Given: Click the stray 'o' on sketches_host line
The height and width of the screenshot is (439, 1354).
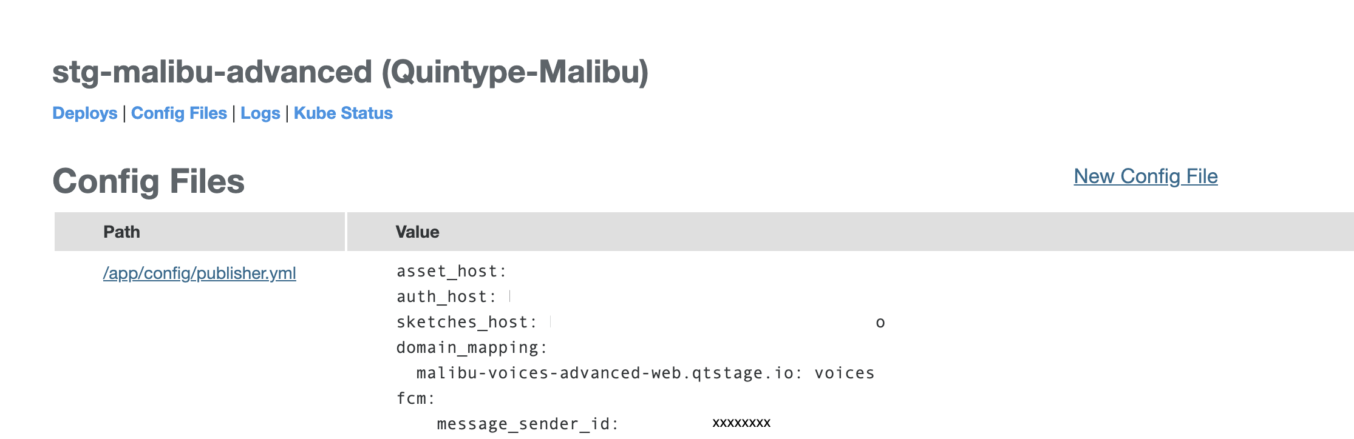Looking at the screenshot, I should [x=880, y=323].
